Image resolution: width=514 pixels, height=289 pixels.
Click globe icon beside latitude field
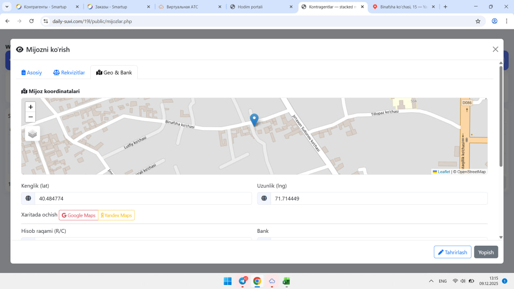tap(28, 198)
